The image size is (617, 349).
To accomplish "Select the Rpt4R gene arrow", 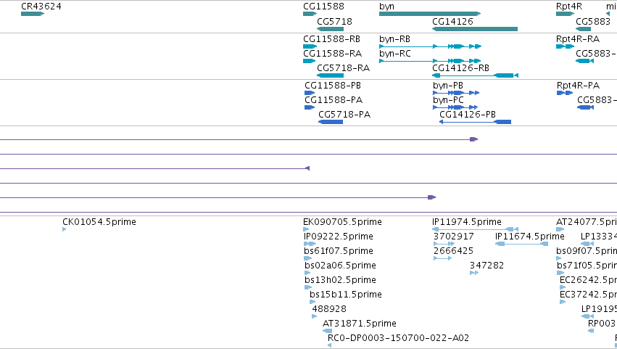I will coord(565,14).
